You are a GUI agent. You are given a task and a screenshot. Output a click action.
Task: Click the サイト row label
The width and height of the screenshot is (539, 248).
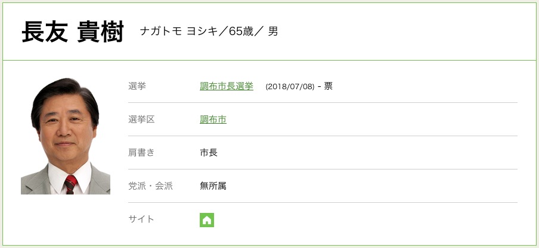(x=141, y=219)
